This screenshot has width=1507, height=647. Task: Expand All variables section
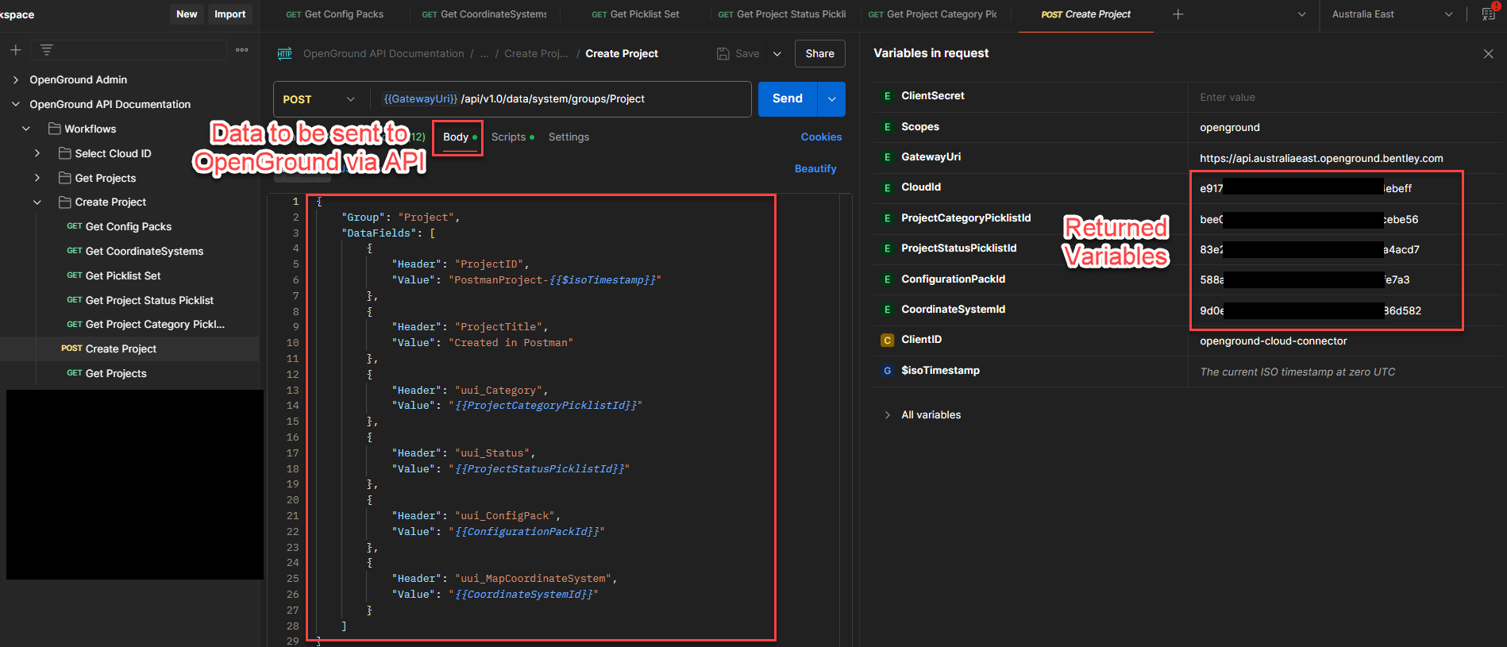[887, 415]
